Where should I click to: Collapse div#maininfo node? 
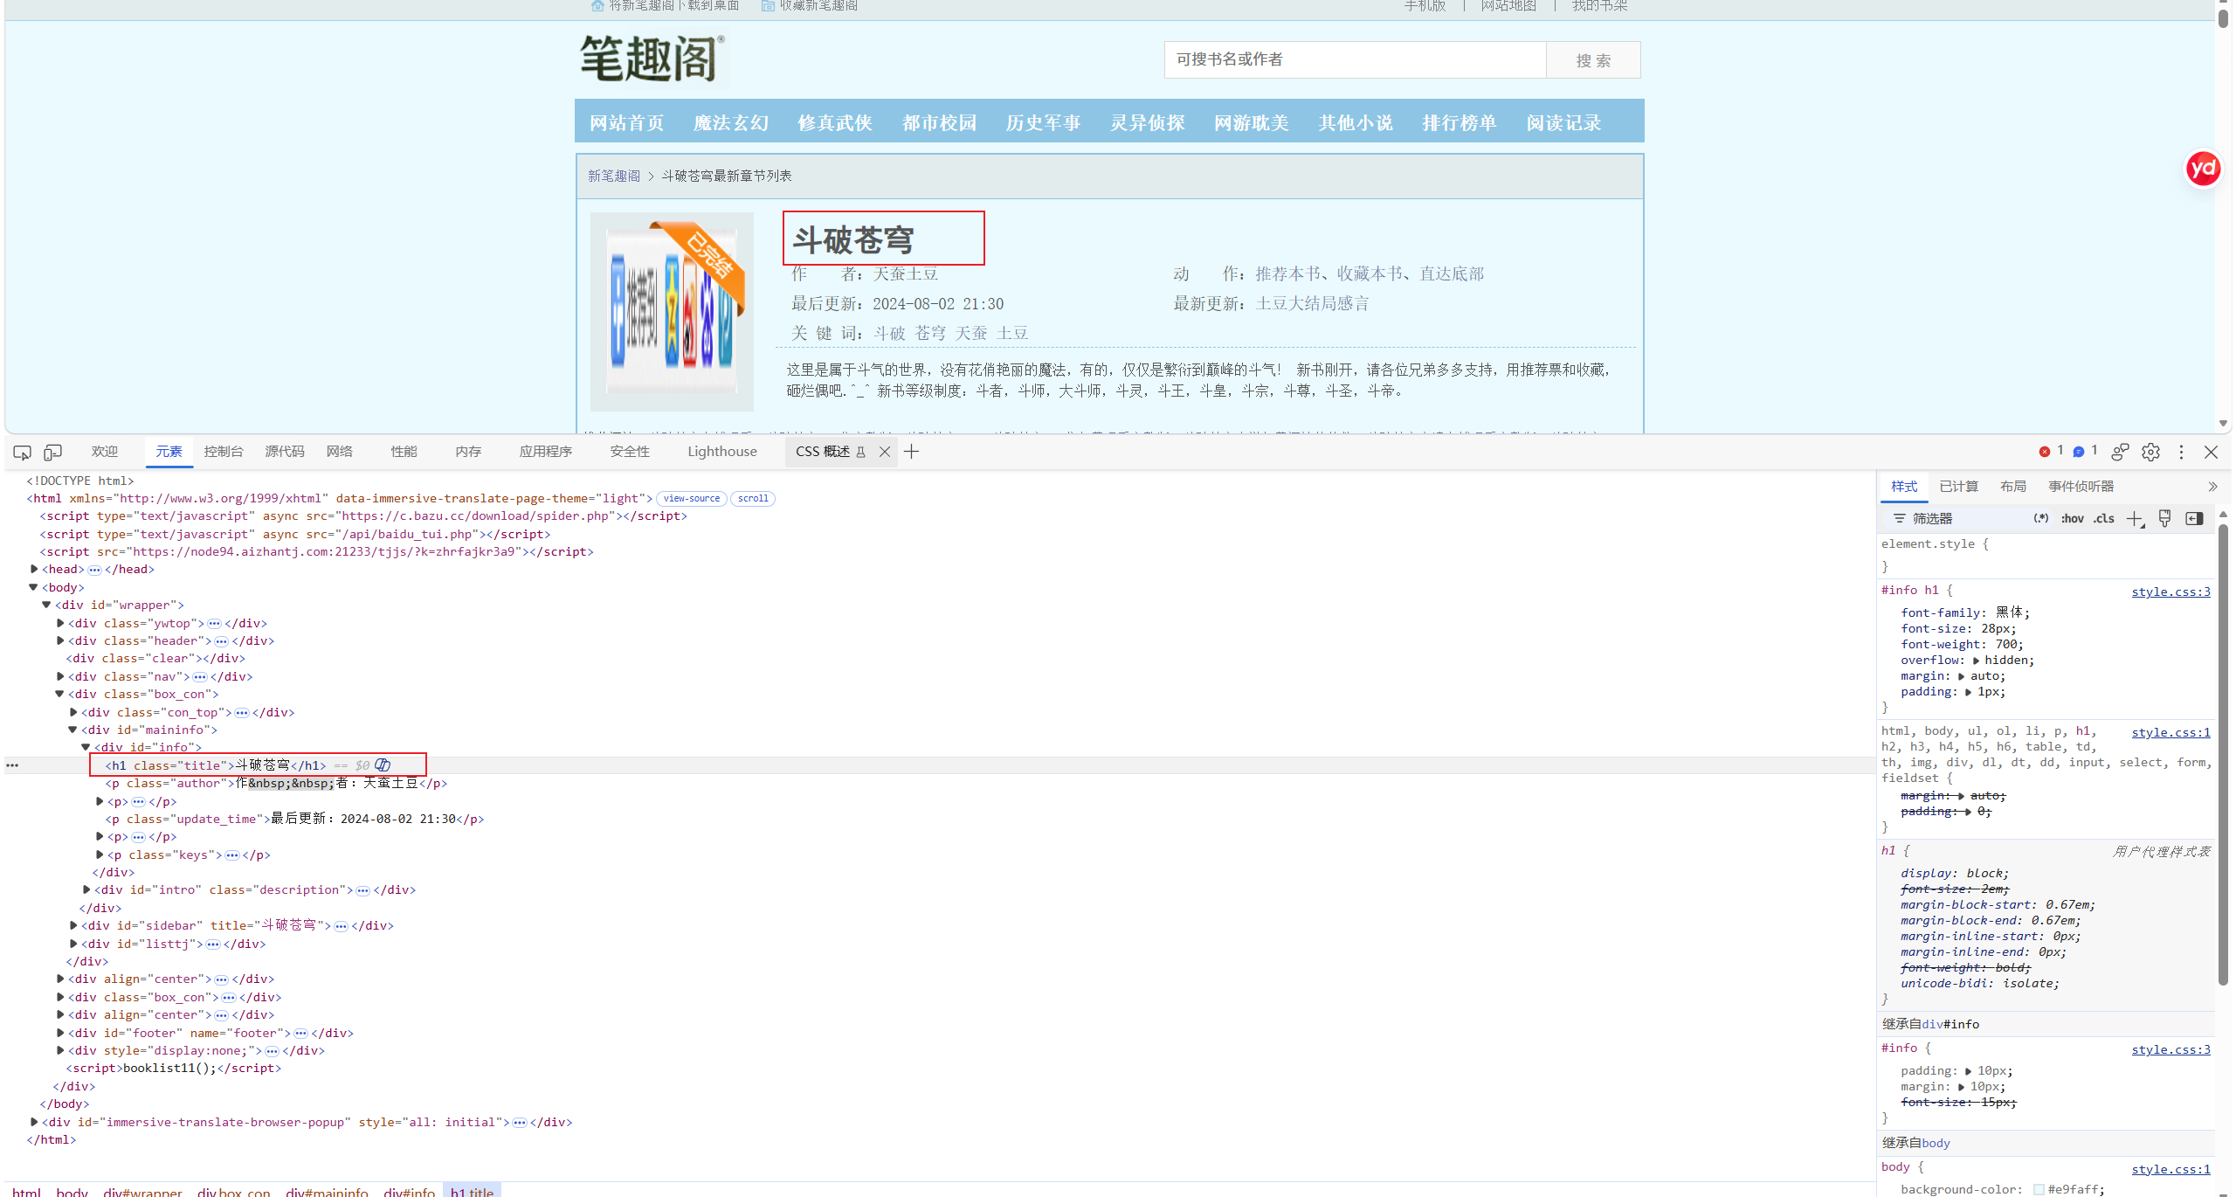click(x=73, y=730)
